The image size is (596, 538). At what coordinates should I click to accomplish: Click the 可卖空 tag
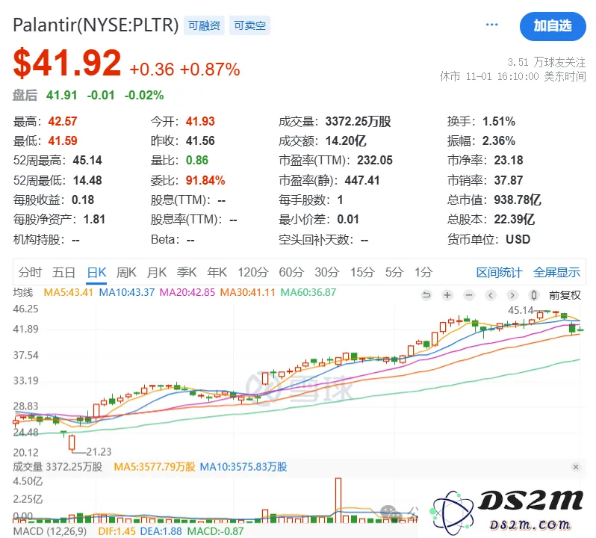point(249,25)
